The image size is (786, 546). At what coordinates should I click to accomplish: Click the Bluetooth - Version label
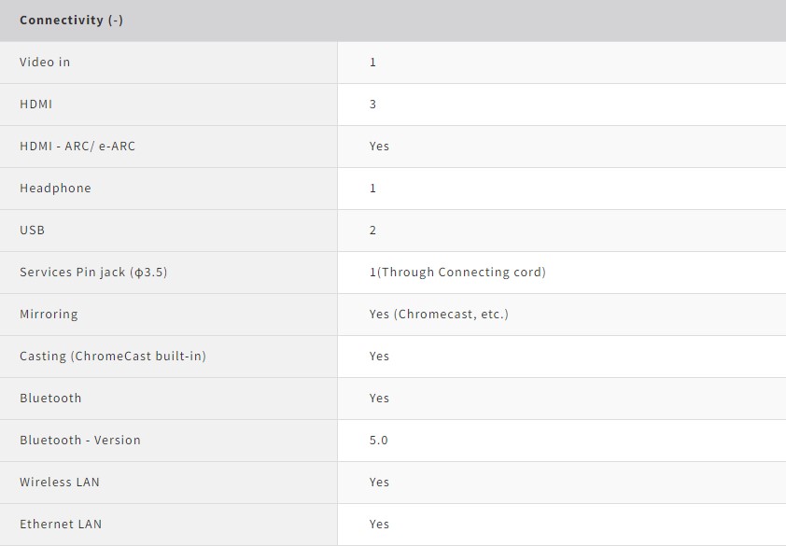click(x=80, y=441)
